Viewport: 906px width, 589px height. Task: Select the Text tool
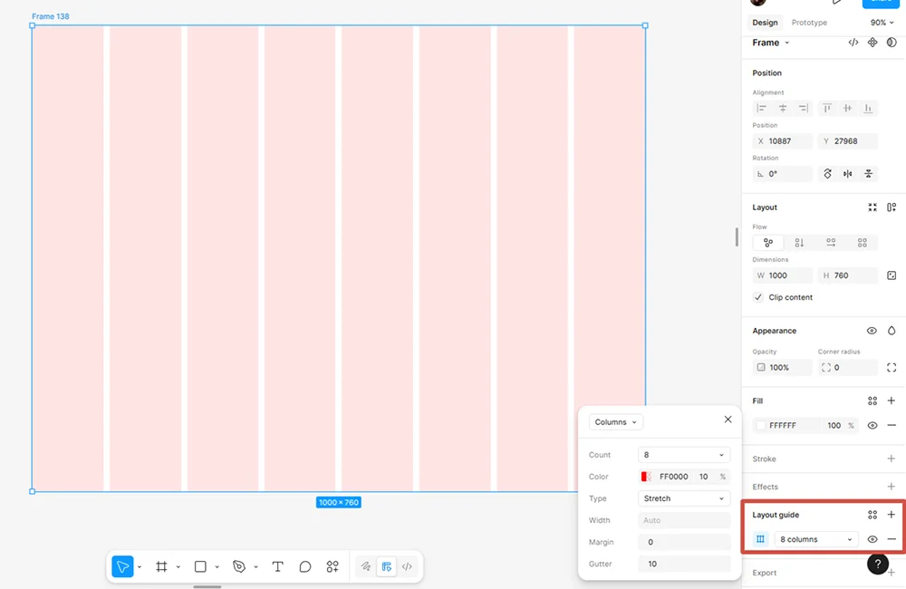click(277, 566)
